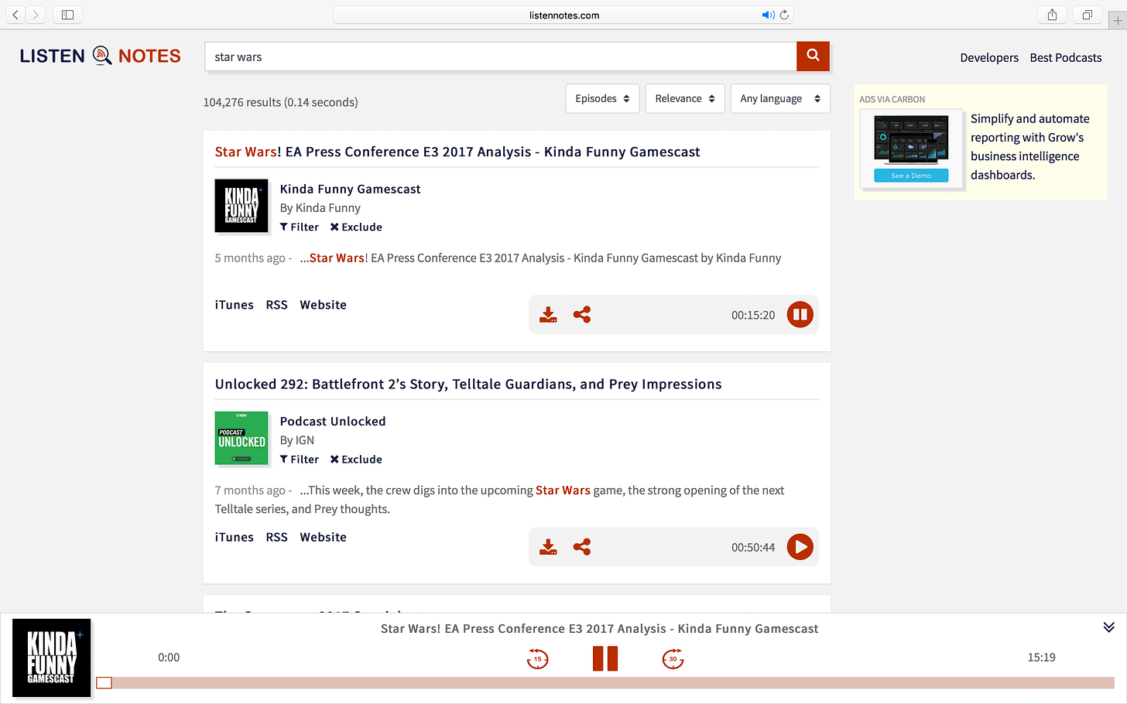Click the progress bar playhead handle
Screen dimensions: 1127x704
tap(104, 683)
